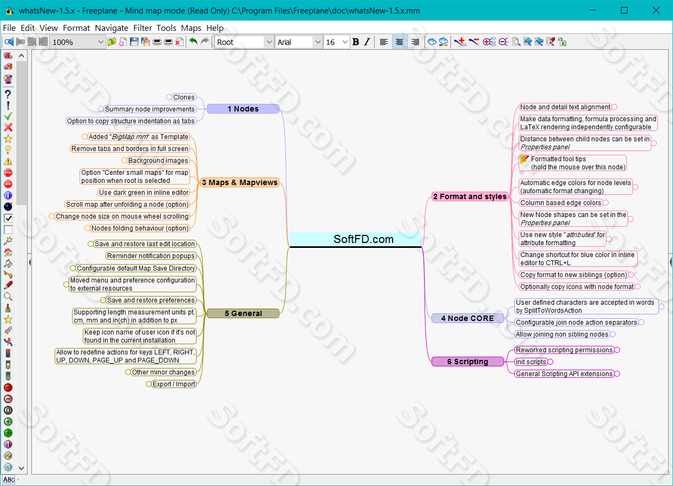Click the checked checkbox icon in sidebar

8,218
